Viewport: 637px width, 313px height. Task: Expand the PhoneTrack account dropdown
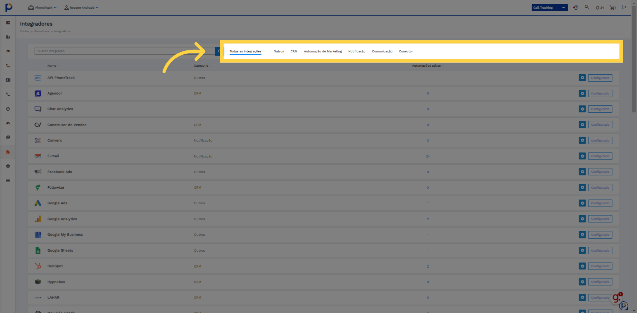pyautogui.click(x=42, y=8)
